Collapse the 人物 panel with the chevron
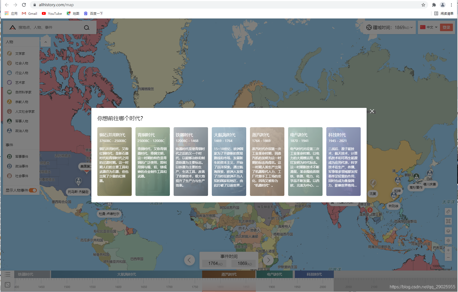The image size is (458, 292). click(x=46, y=42)
